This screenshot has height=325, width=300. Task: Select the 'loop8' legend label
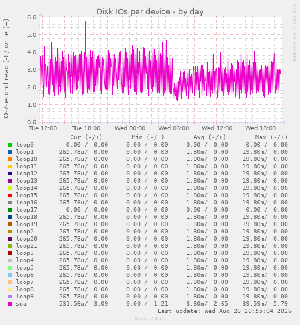(25, 289)
